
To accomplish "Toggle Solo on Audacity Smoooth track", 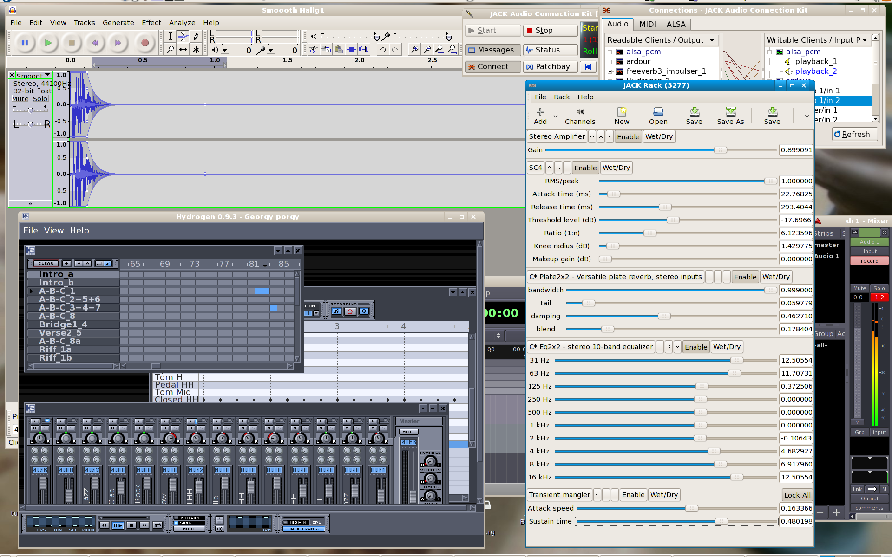I will click(x=40, y=99).
